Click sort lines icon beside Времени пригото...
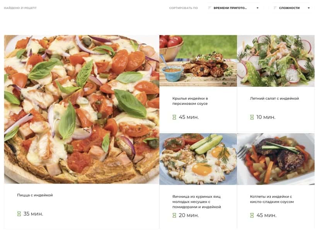The width and height of the screenshot is (319, 233). click(209, 8)
